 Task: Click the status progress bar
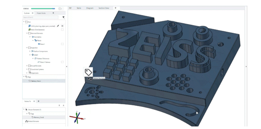point(43,8)
